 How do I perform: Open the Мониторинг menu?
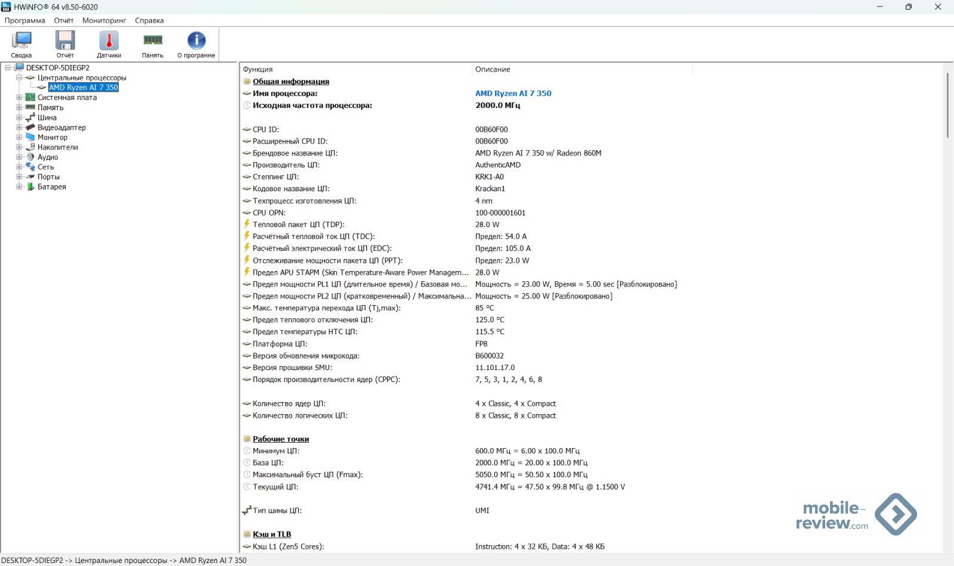click(104, 20)
